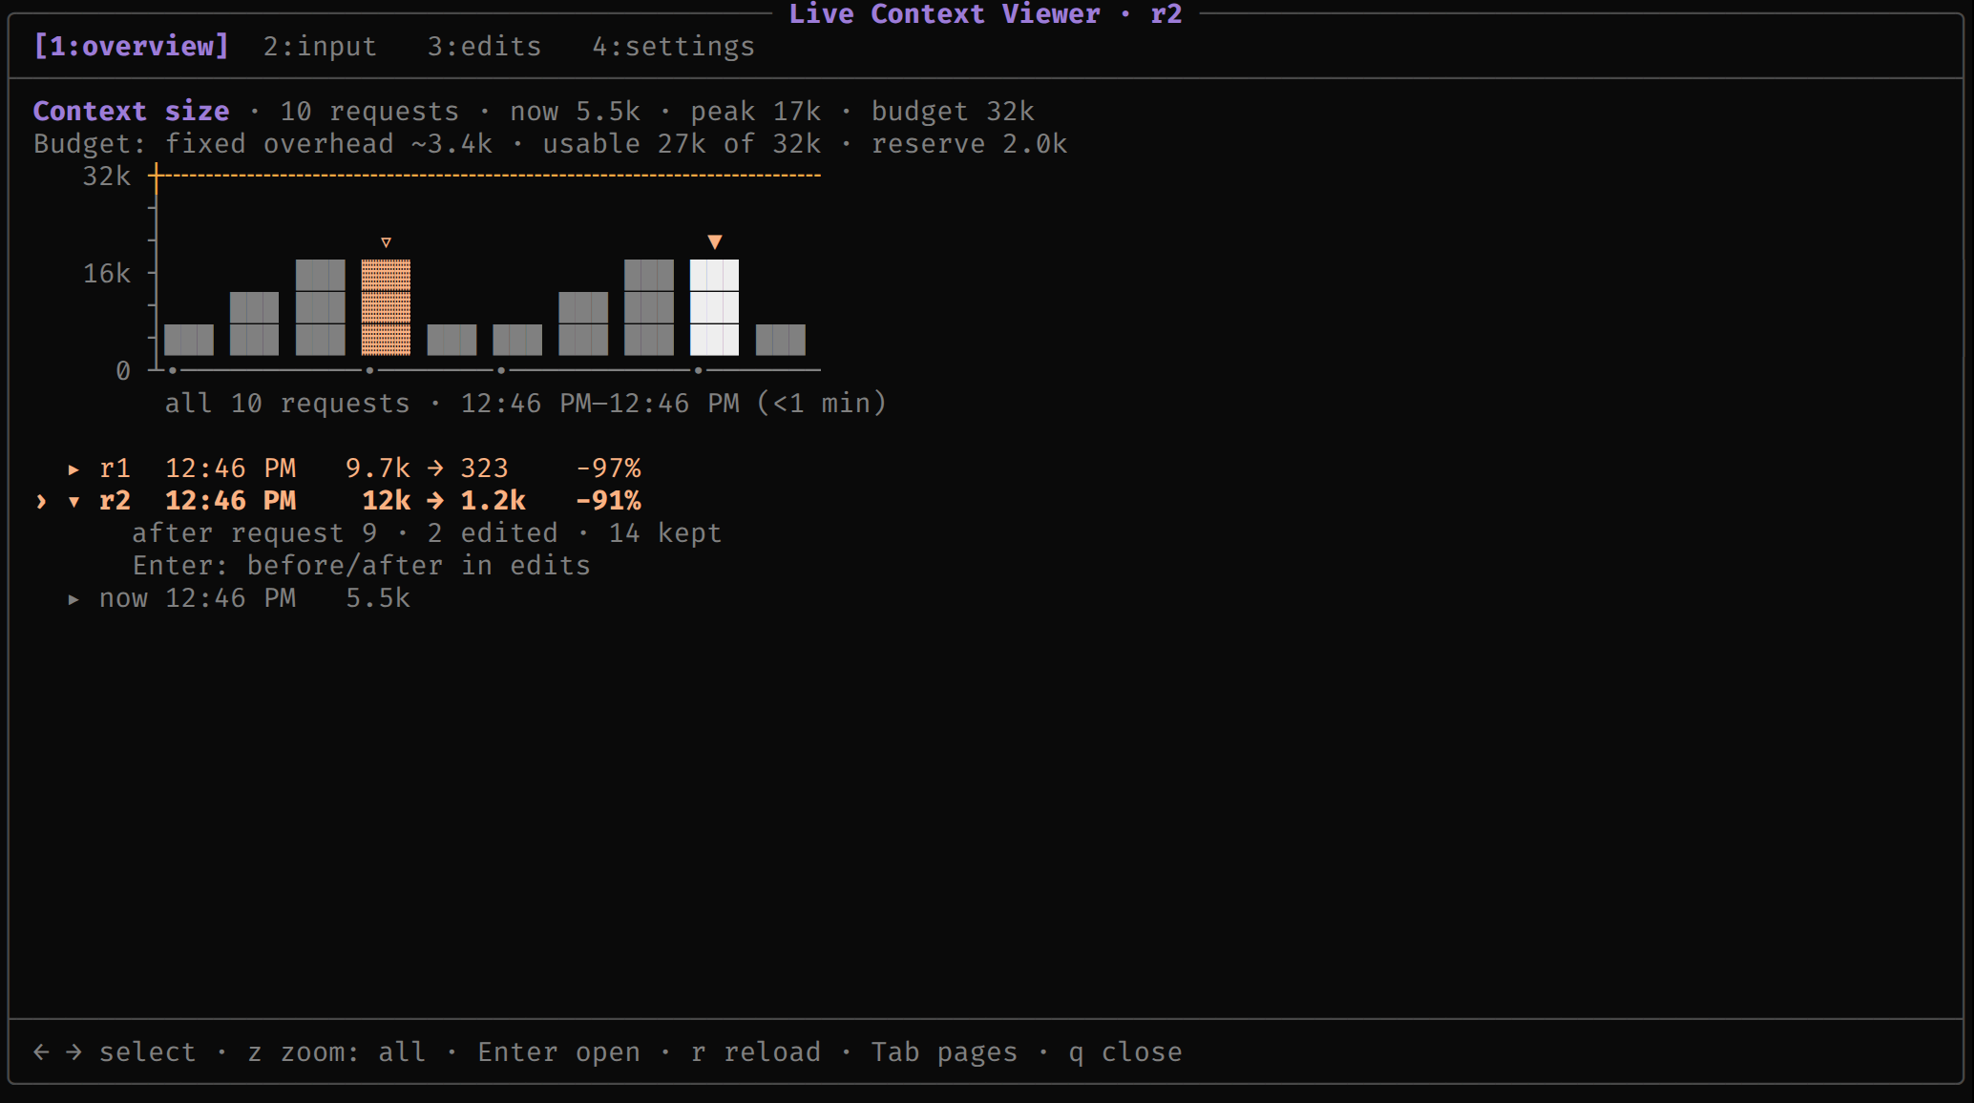
Task: Select the r1 row reading 9.7k → 323
Action: pos(354,468)
